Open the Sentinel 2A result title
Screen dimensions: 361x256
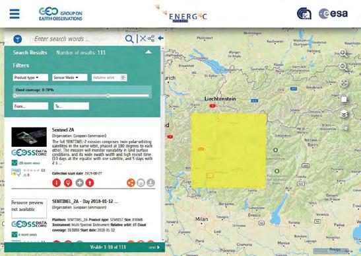(x=63, y=130)
